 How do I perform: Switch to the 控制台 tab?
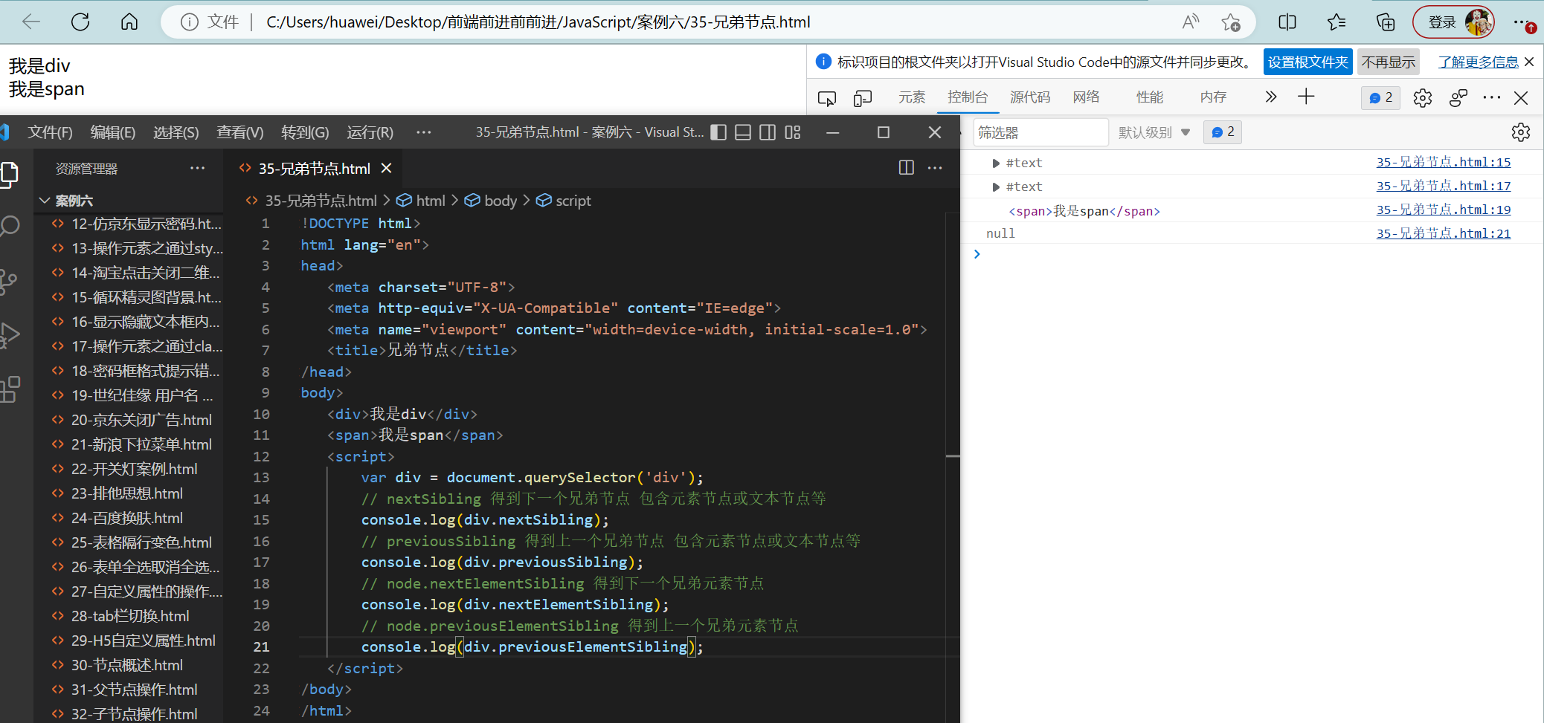pyautogui.click(x=968, y=97)
